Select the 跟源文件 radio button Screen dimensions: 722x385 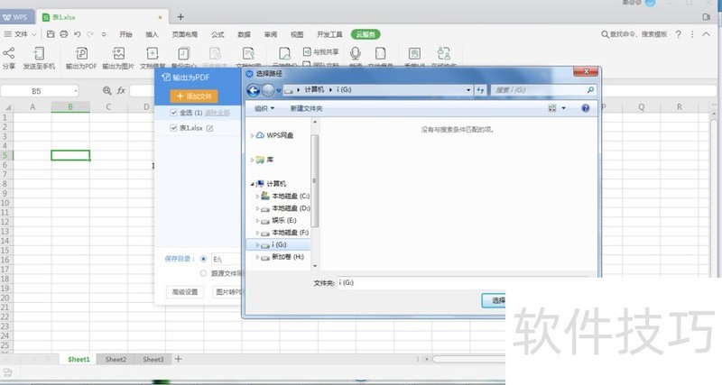tap(204, 273)
